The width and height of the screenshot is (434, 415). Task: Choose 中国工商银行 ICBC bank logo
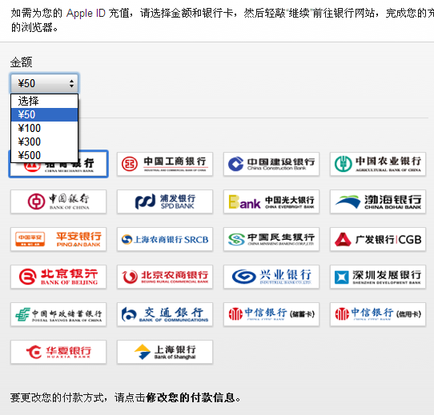[165, 164]
